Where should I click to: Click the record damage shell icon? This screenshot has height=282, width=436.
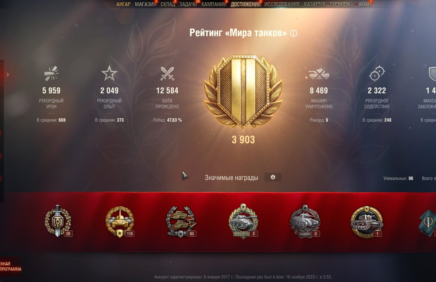tap(51, 73)
